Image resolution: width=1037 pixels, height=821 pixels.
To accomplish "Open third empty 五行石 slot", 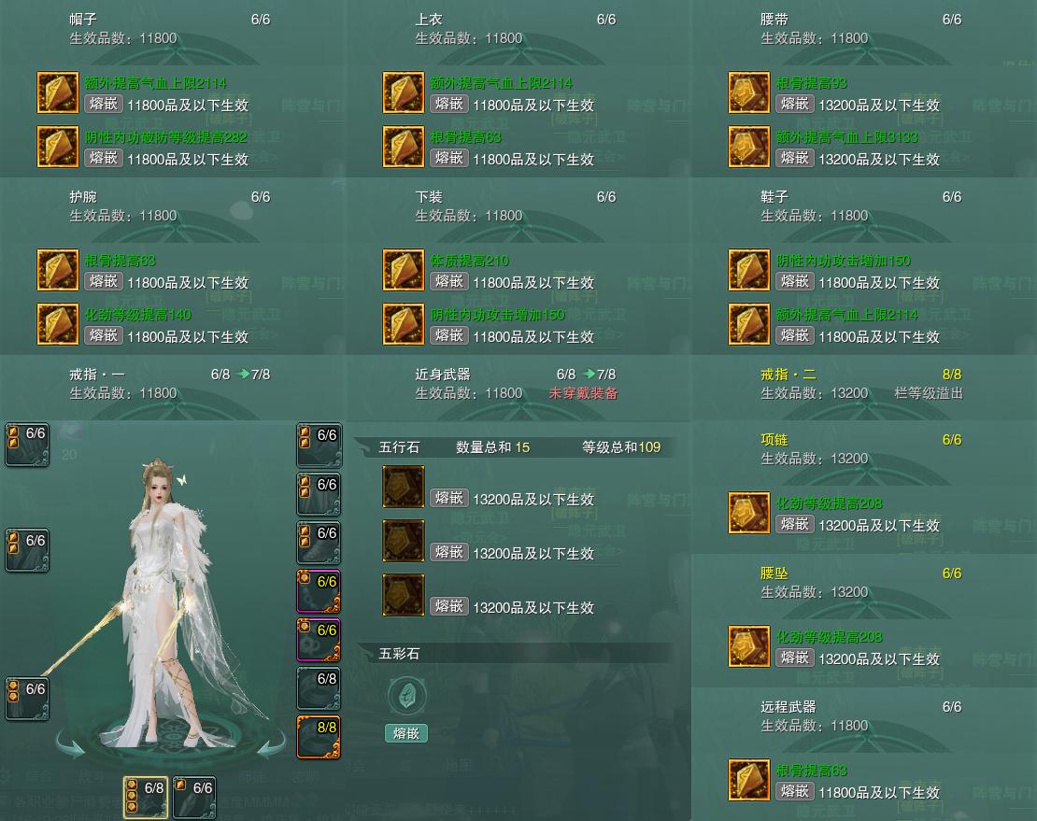I will [x=404, y=595].
